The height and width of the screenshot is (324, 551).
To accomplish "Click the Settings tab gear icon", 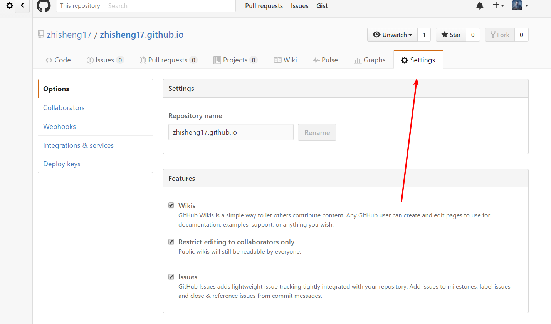I will [x=405, y=60].
